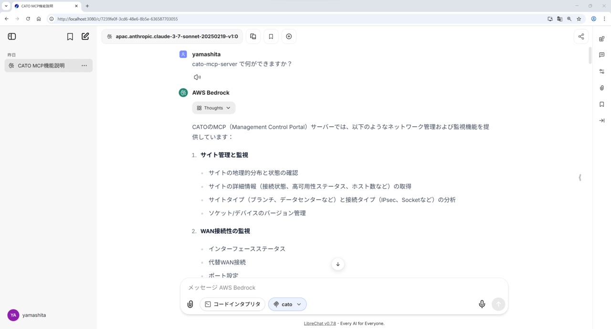Viewport: 611px width, 329px height.
Task: Open the browser profile icon
Action: coord(594,19)
